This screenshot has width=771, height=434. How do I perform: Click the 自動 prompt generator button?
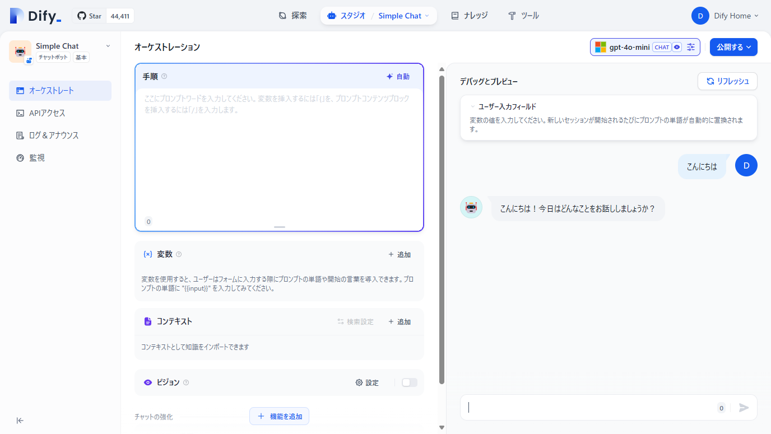click(398, 76)
